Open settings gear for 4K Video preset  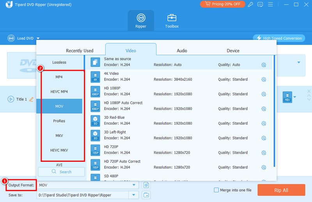click(x=264, y=79)
